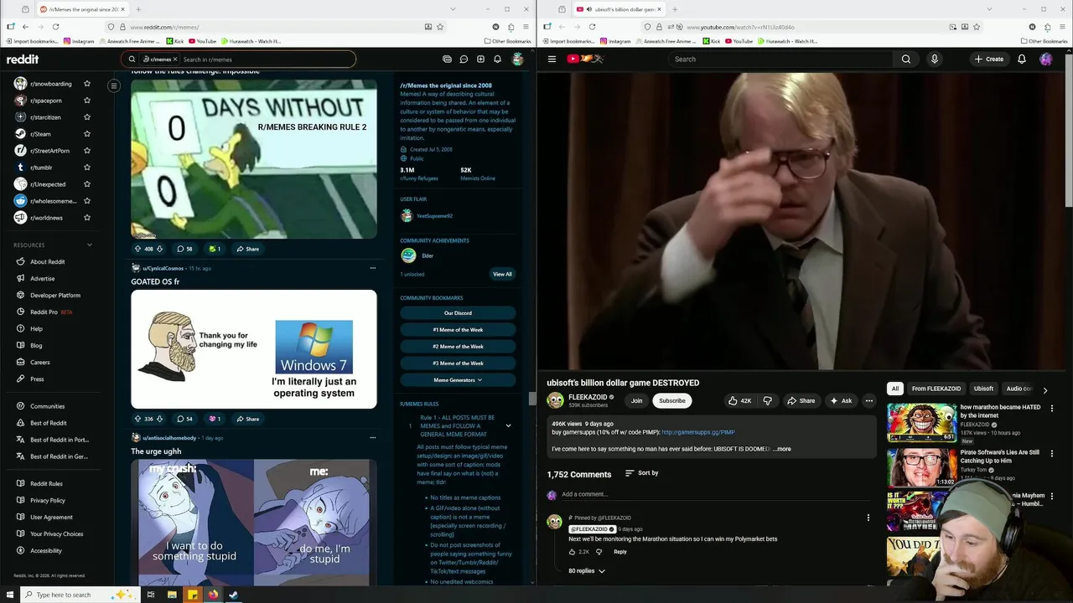This screenshot has height=603, width=1073.
Task: Star the r/worldnews community
Action: point(87,218)
